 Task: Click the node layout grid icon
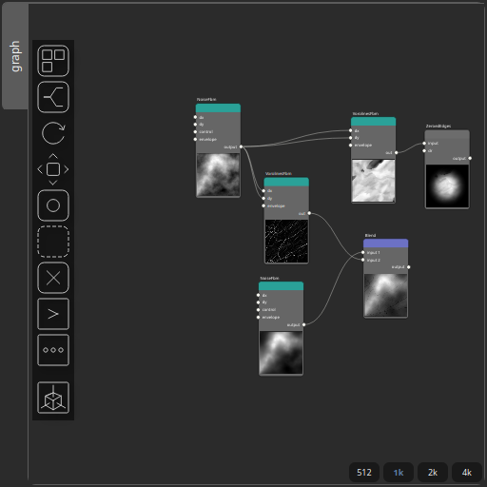click(53, 61)
